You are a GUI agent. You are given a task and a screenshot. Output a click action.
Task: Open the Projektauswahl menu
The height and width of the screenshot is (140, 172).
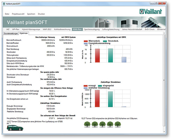tap(18, 14)
